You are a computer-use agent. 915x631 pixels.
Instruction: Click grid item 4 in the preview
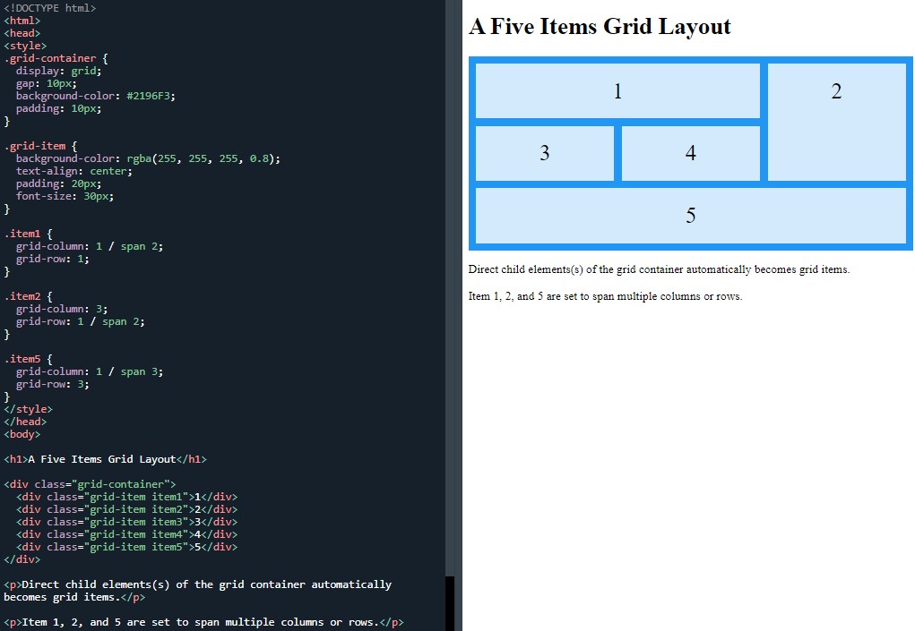tap(690, 153)
